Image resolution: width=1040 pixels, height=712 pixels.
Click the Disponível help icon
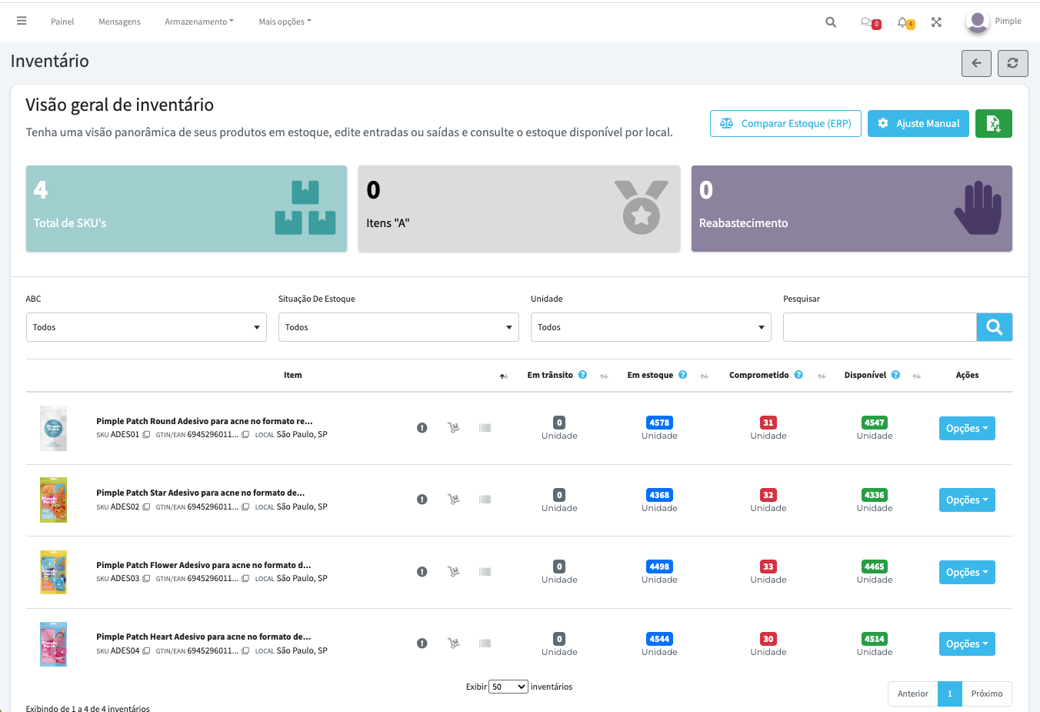click(x=895, y=375)
